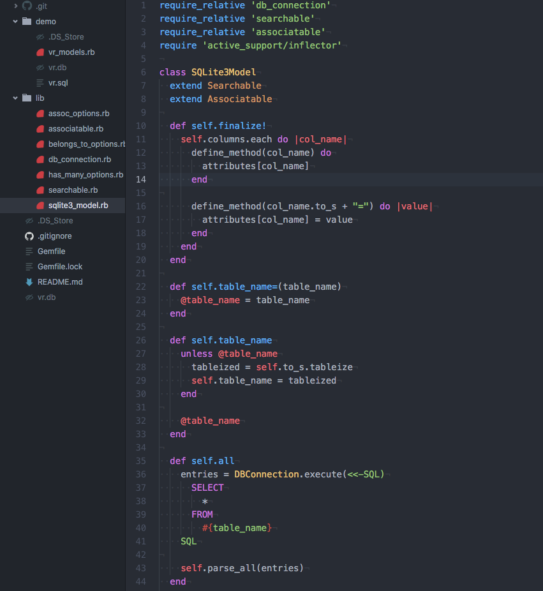Click the Ruby icon beside searchable.rb
Viewport: 543px width, 591px height.
40,190
